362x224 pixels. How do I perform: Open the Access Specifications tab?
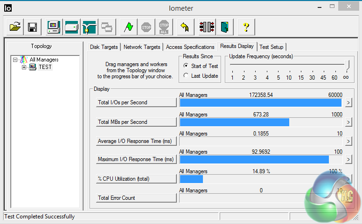(190, 47)
